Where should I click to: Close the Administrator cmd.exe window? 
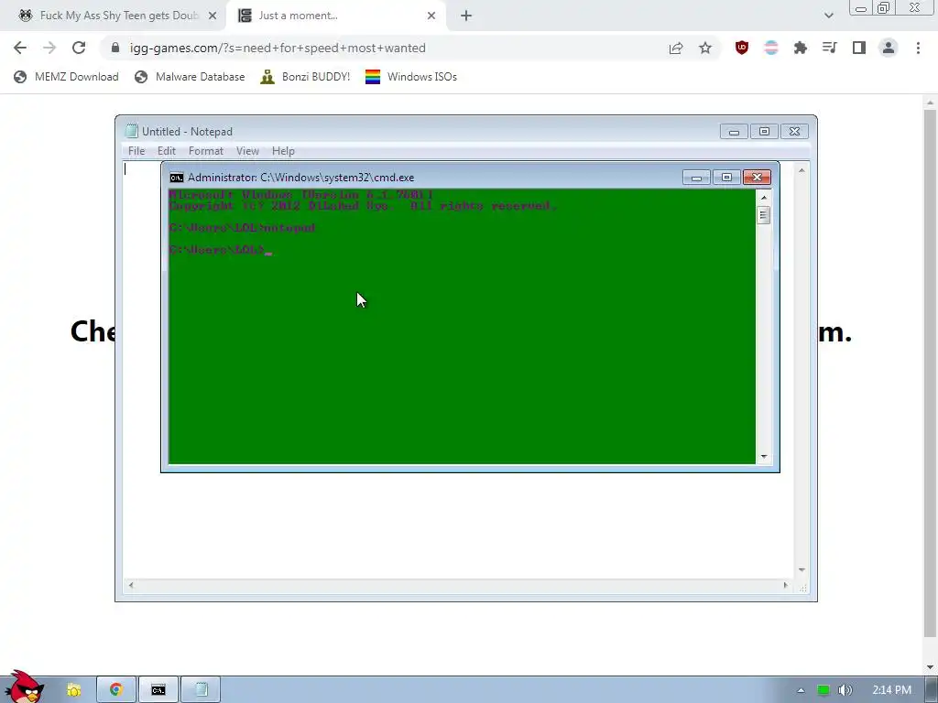pyautogui.click(x=757, y=178)
